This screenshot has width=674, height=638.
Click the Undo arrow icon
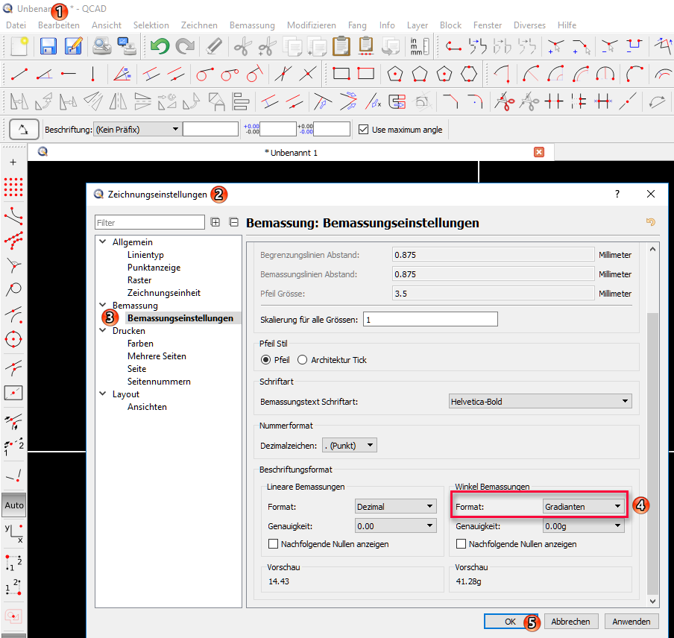pyautogui.click(x=159, y=47)
